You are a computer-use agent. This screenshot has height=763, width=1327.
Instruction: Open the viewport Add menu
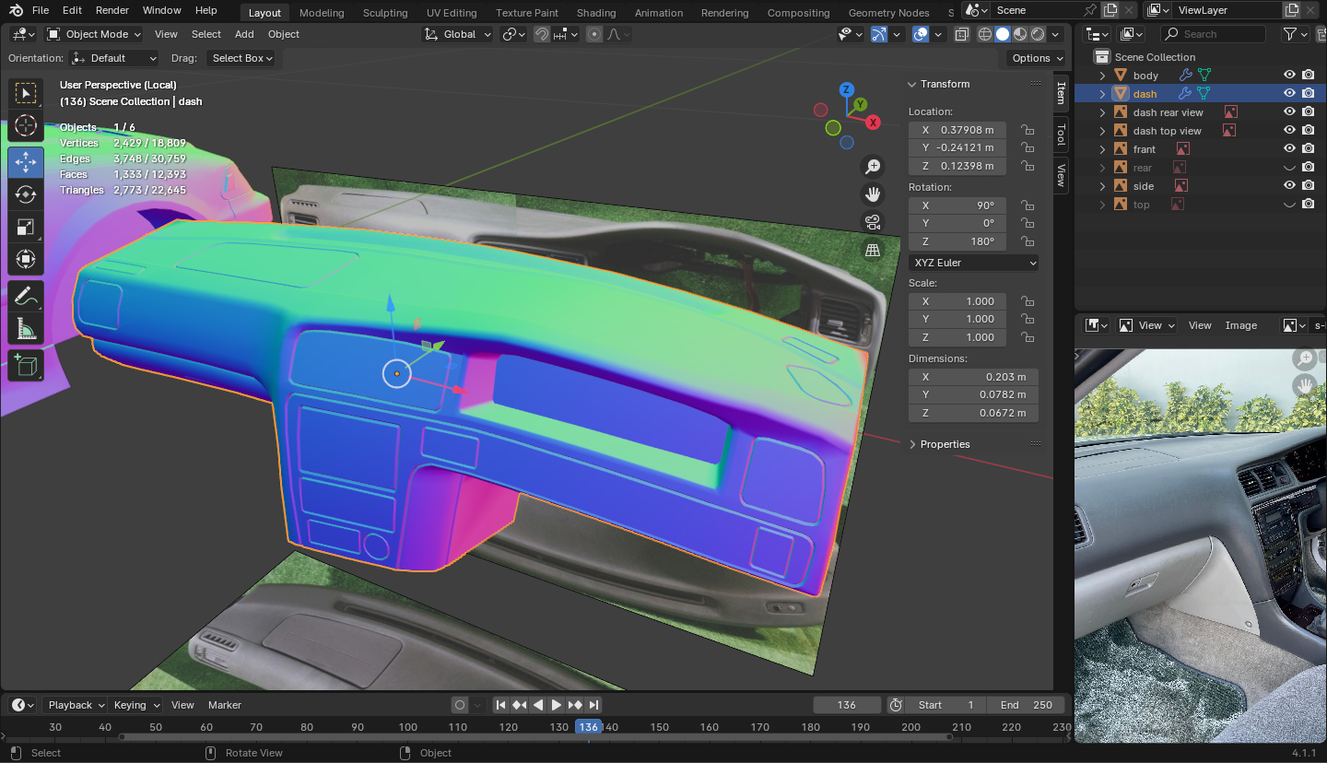[x=244, y=34]
